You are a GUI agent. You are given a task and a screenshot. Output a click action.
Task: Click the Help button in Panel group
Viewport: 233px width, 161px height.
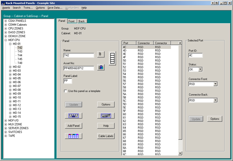pyautogui.click(x=106, y=126)
